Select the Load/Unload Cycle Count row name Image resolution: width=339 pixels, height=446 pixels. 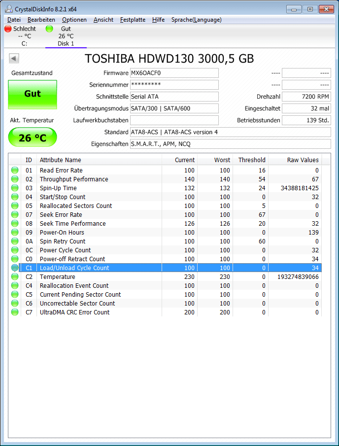coord(74,268)
